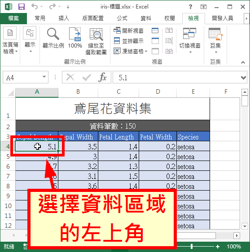Open the Name Box dropdown arrow
The height and width of the screenshot is (252, 250).
(x=44, y=77)
